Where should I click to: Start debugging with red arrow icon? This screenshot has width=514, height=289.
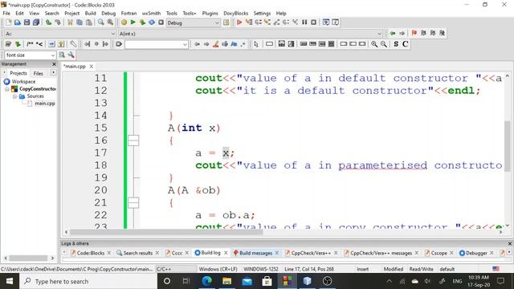pyautogui.click(x=239, y=22)
